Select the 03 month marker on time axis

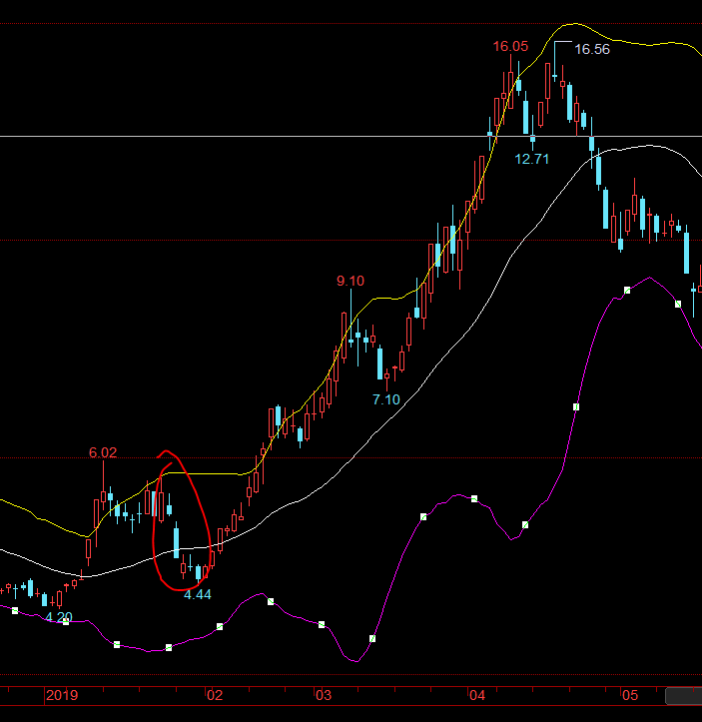pyautogui.click(x=322, y=695)
